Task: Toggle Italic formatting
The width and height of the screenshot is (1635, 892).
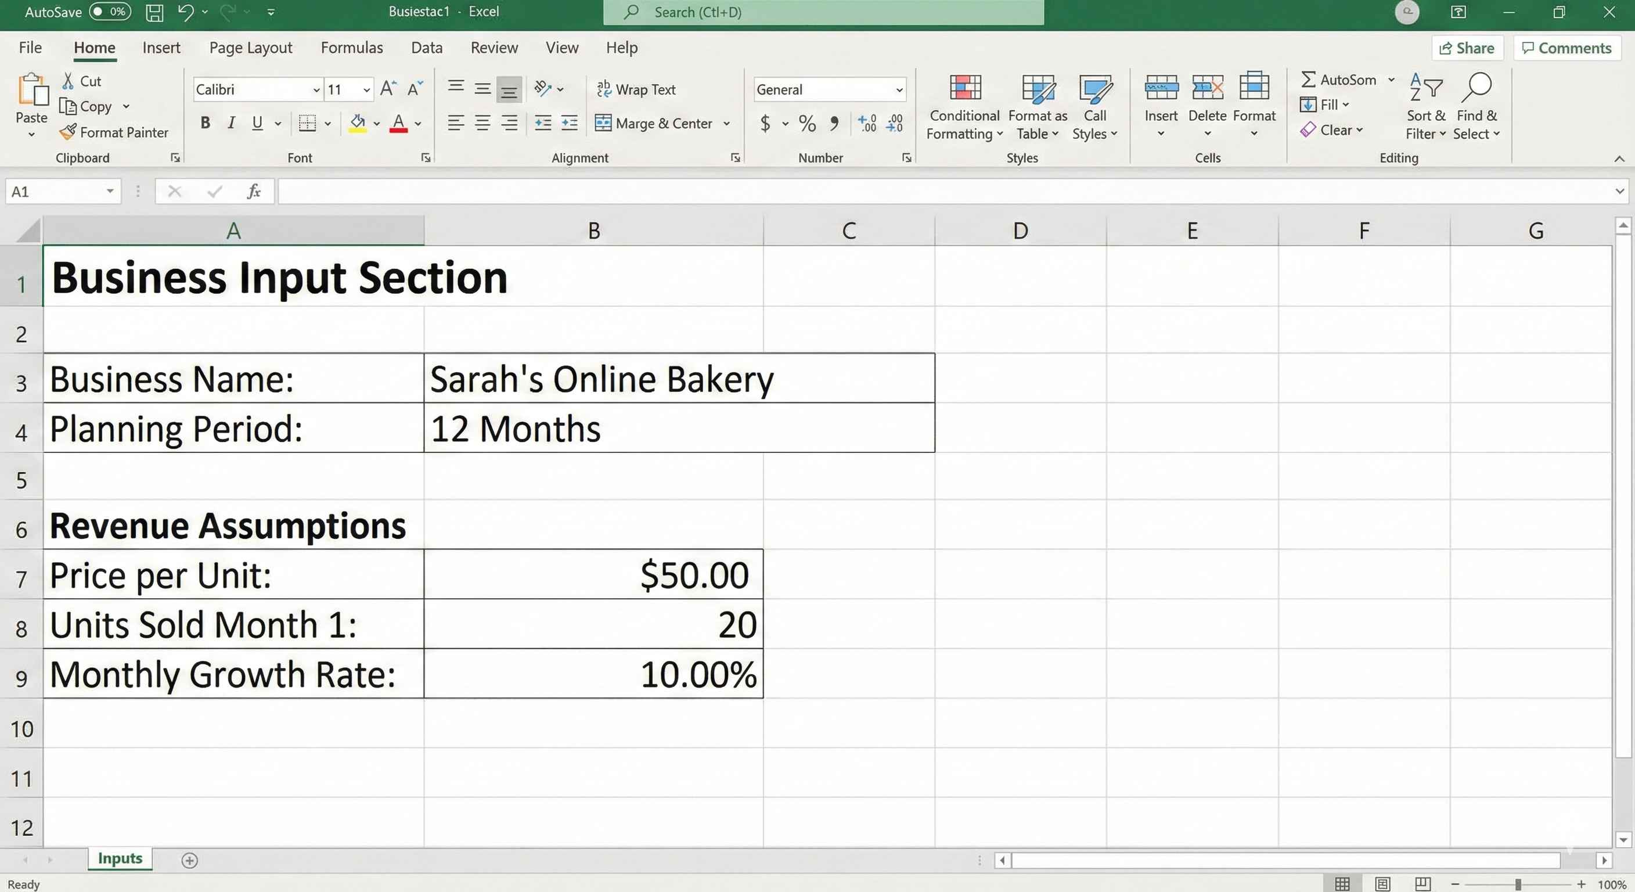Action: click(x=232, y=123)
